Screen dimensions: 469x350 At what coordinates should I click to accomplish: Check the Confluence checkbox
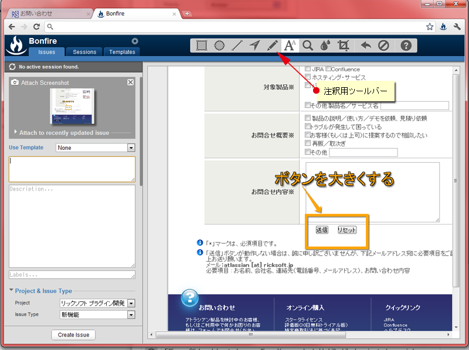(x=328, y=68)
